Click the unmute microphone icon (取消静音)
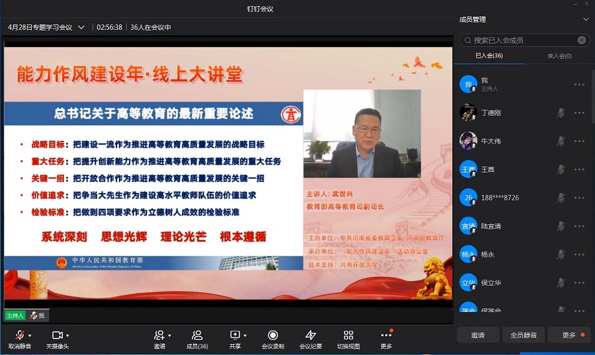The image size is (595, 355). pos(19,335)
